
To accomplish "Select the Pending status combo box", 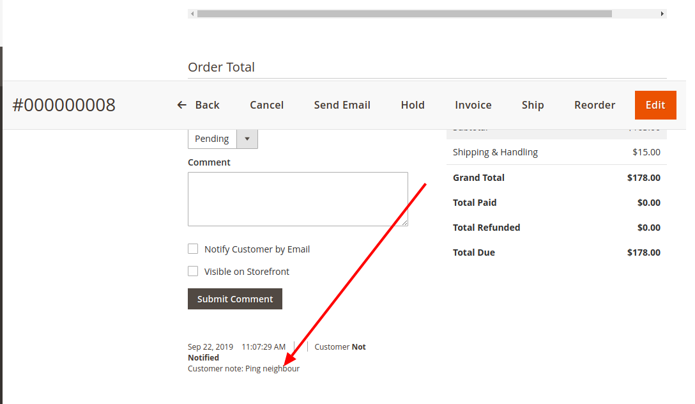I will tap(212, 139).
